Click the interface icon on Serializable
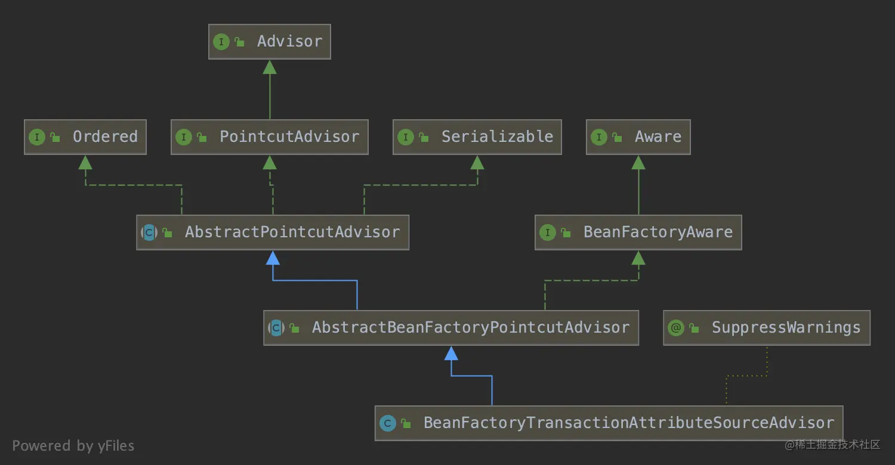Viewport: 895px width, 465px height. click(x=406, y=137)
